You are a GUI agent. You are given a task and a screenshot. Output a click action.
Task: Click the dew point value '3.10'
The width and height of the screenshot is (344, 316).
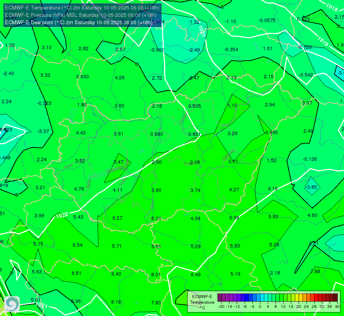[46, 48]
